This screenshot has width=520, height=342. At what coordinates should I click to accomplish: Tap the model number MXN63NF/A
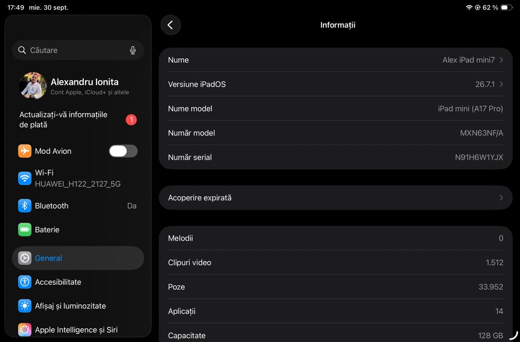(482, 133)
